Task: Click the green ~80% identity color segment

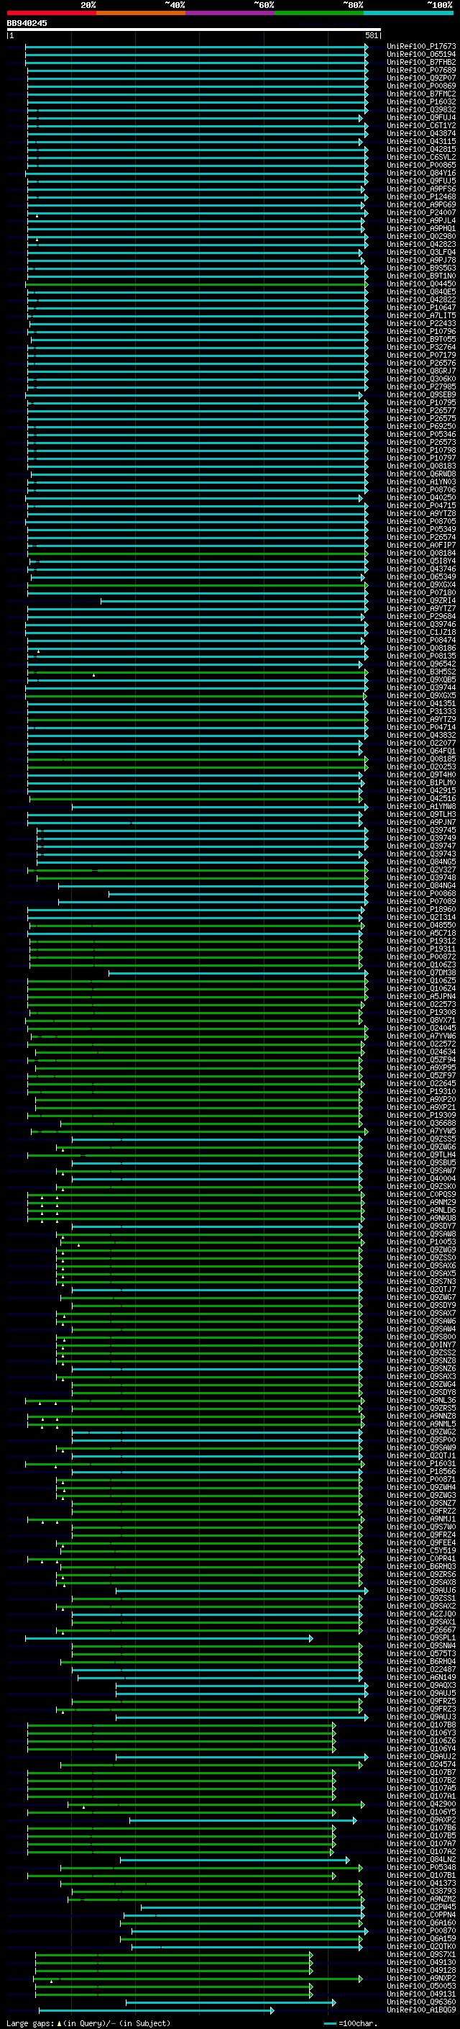Action: pos(319,14)
